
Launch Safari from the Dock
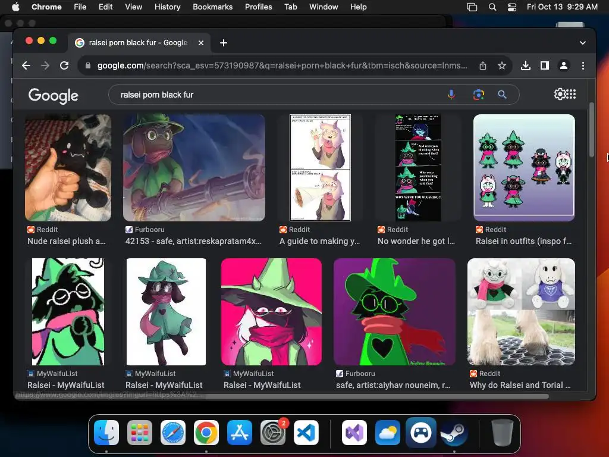click(x=173, y=433)
